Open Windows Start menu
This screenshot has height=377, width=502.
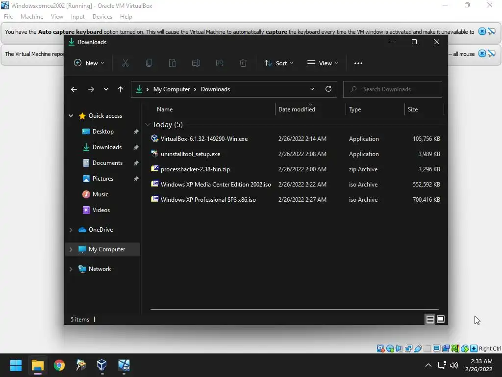pyautogui.click(x=16, y=365)
